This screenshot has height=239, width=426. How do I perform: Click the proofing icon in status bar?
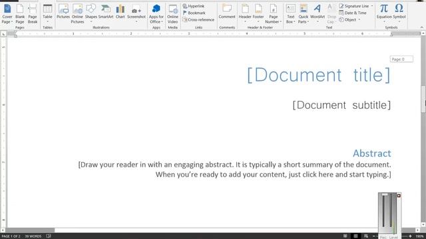click(x=49, y=236)
